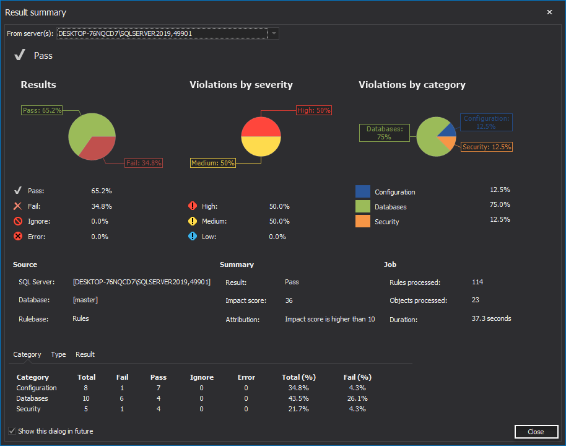Open the 'From server(s)' dropdown

(273, 33)
